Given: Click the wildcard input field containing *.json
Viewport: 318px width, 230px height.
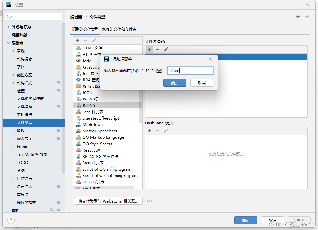Looking at the screenshot, I should pos(190,70).
